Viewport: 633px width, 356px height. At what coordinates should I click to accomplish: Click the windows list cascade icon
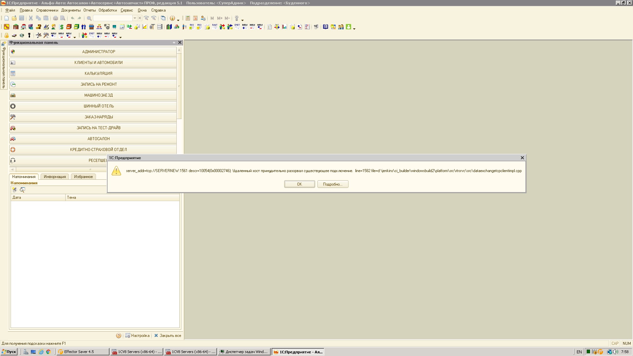pyautogui.click(x=163, y=18)
